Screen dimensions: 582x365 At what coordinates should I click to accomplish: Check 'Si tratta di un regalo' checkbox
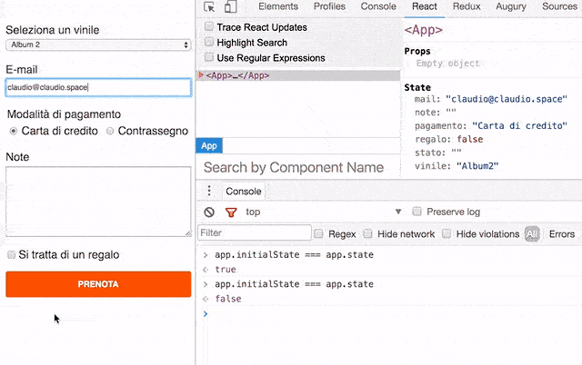coord(11,255)
